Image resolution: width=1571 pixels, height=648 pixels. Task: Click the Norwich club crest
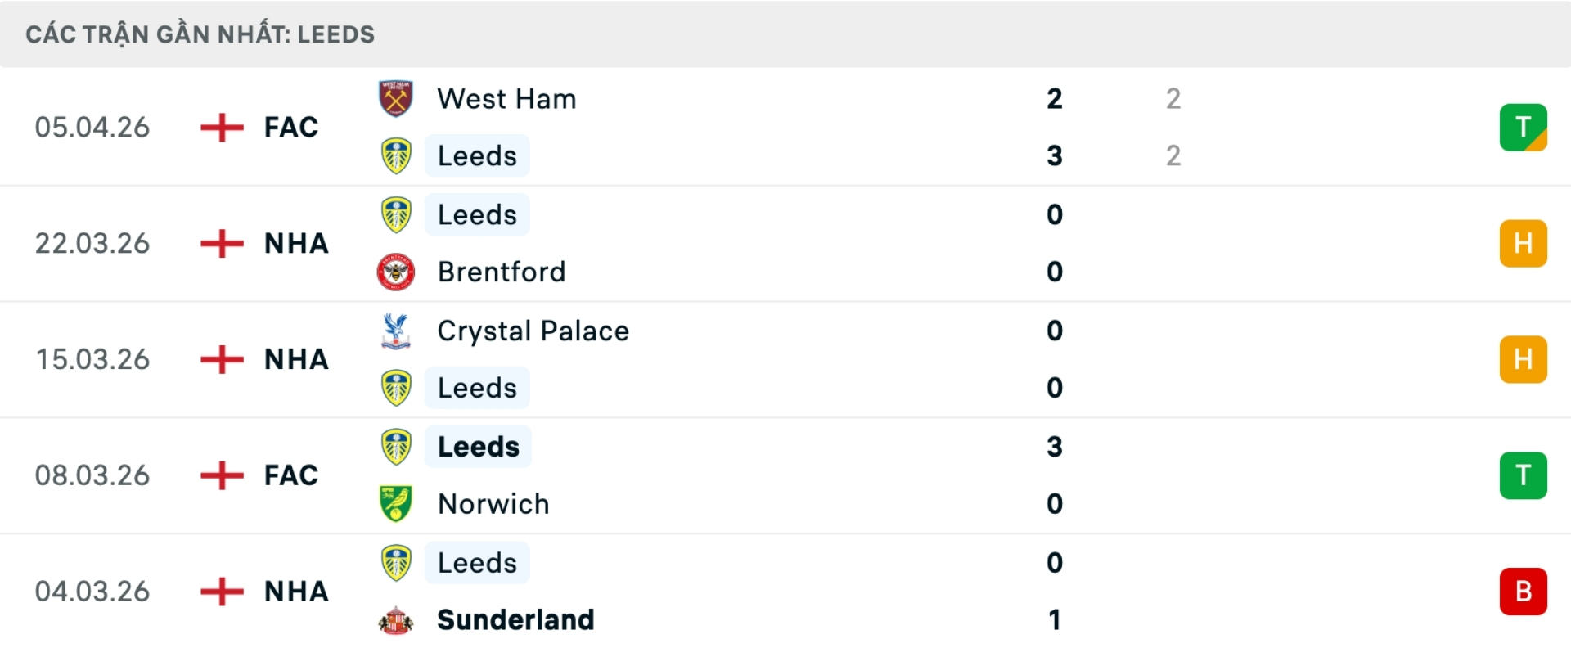click(396, 503)
